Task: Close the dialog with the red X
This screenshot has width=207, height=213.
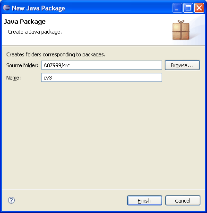Action: (199, 8)
